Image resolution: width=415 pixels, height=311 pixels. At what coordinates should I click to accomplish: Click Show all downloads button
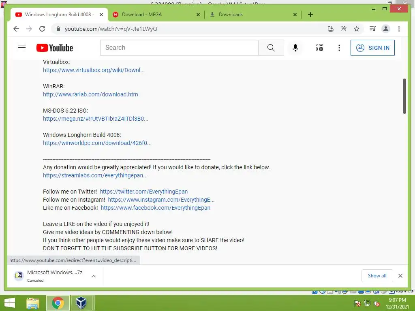click(377, 276)
